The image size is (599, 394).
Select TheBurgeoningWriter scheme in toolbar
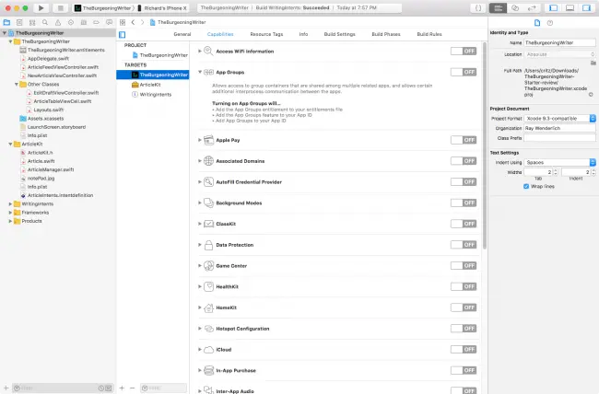click(x=103, y=8)
